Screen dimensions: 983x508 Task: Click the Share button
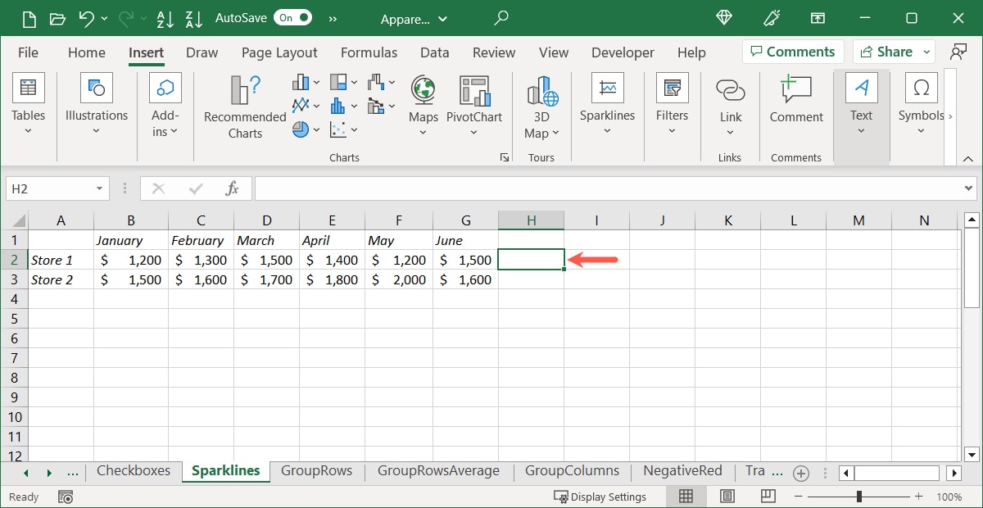click(x=888, y=51)
